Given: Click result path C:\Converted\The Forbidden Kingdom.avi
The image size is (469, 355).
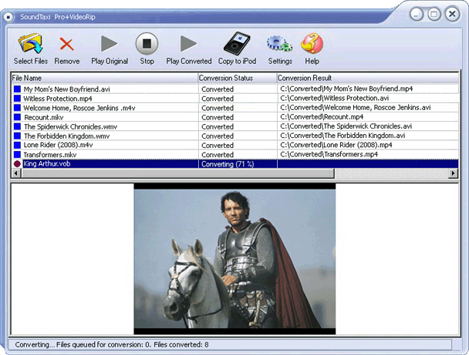Looking at the screenshot, I should click(342, 136).
